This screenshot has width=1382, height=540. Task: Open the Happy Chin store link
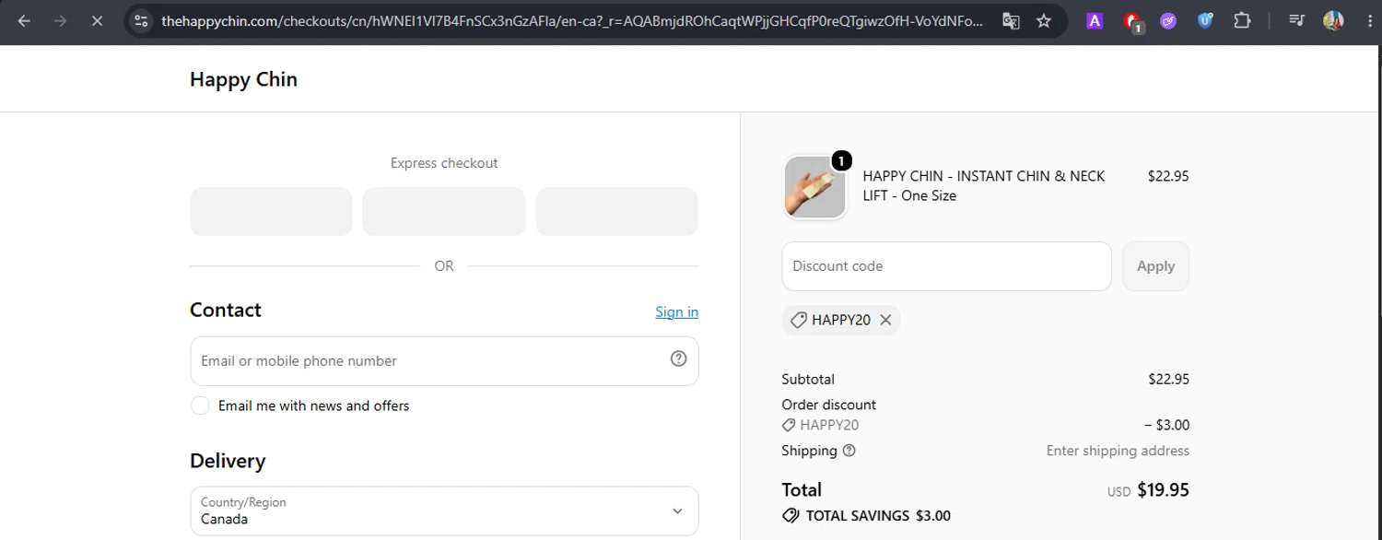coord(243,79)
